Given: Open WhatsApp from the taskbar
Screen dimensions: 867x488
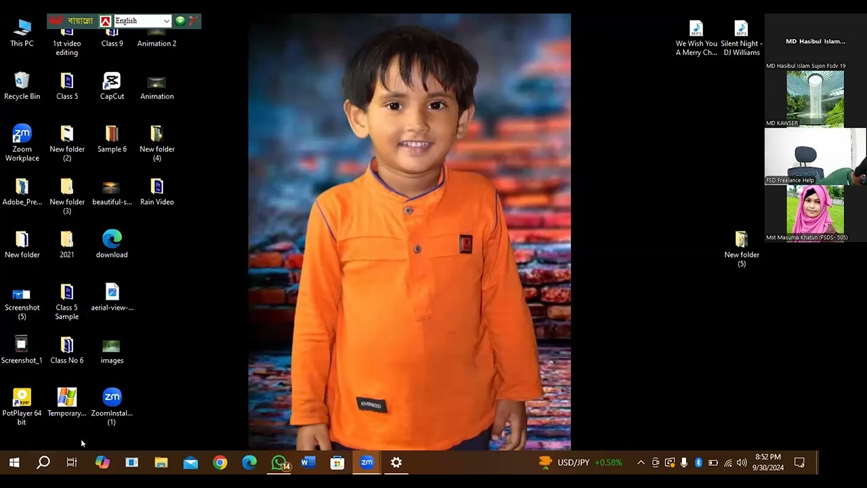Looking at the screenshot, I should pyautogui.click(x=279, y=462).
